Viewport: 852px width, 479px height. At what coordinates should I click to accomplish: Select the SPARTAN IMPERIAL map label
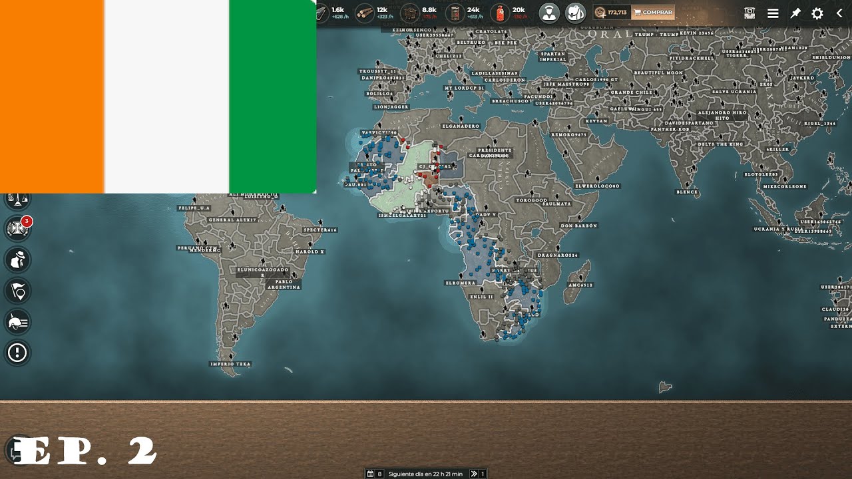coord(553,57)
